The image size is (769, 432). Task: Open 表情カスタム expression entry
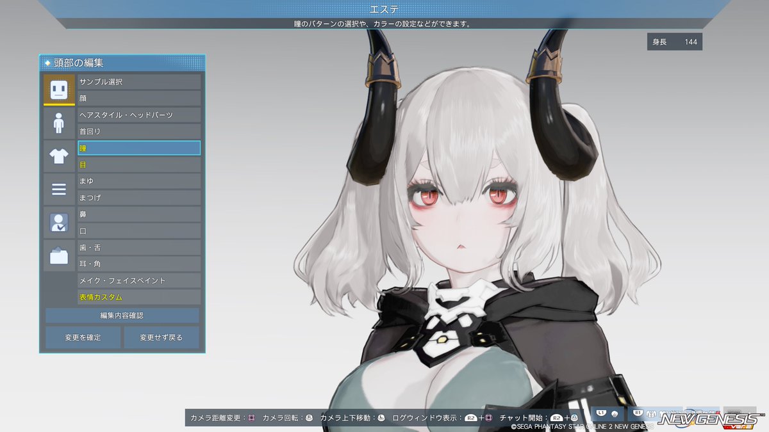coord(139,298)
